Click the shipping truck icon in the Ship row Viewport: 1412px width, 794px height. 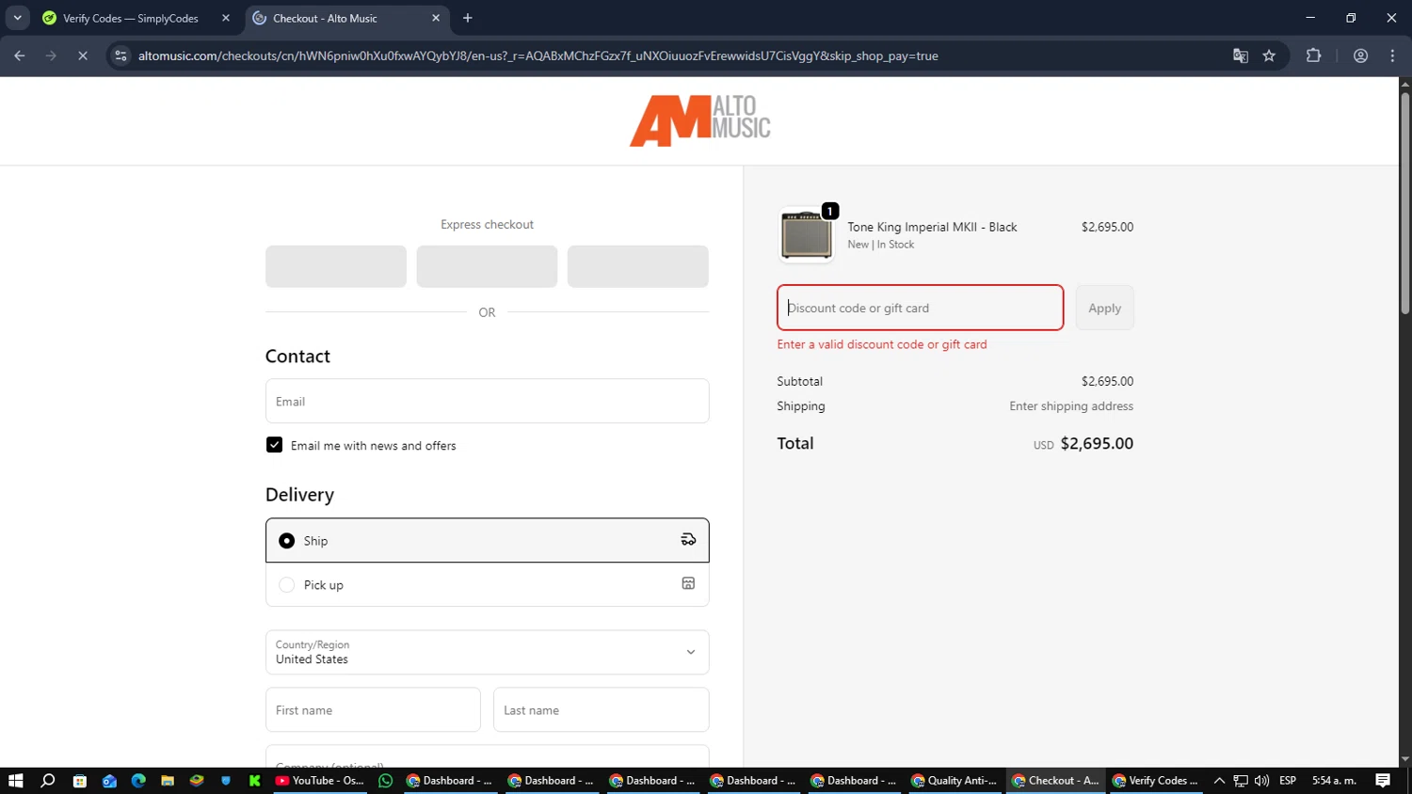pyautogui.click(x=688, y=539)
